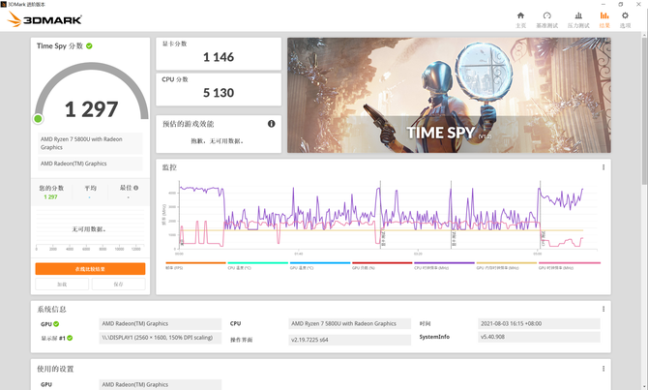Viewport: 648px width, 390px height.
Task: Click info icon in estimated game performance card
Action: [271, 124]
